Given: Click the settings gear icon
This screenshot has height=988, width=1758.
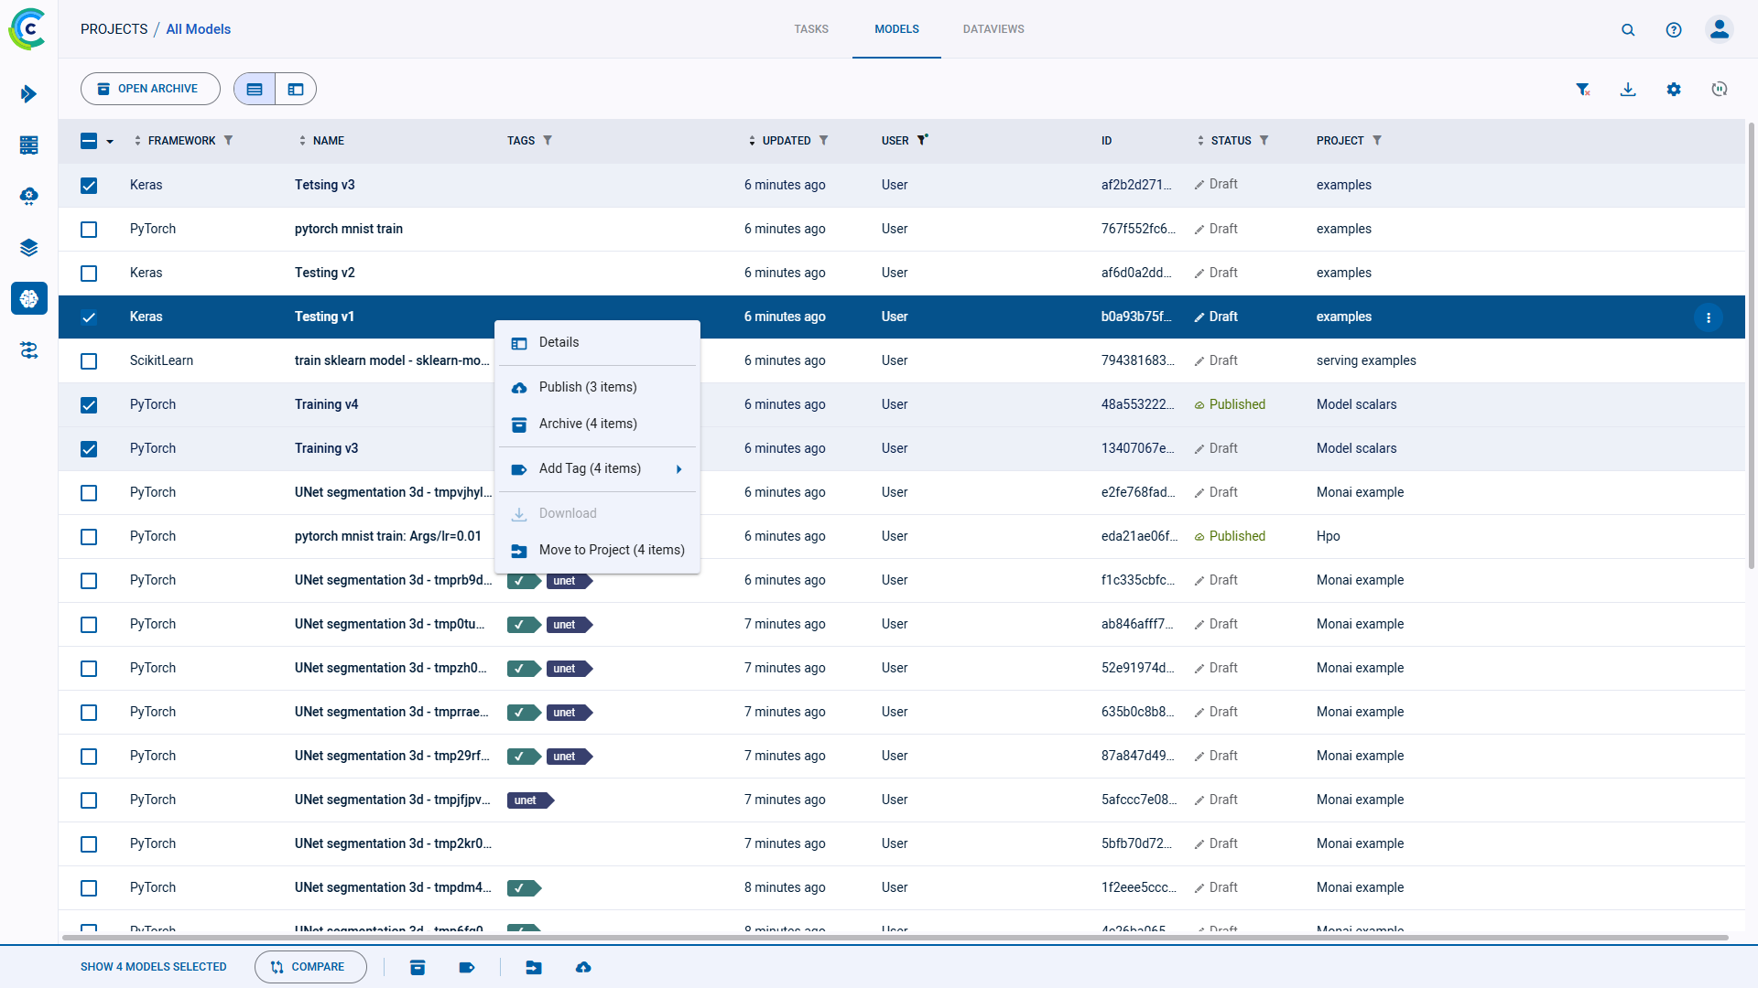Looking at the screenshot, I should click(1674, 88).
